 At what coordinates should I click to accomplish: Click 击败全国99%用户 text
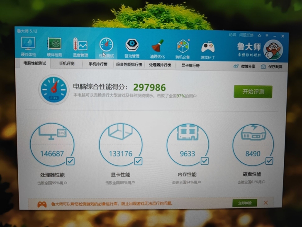52,183
